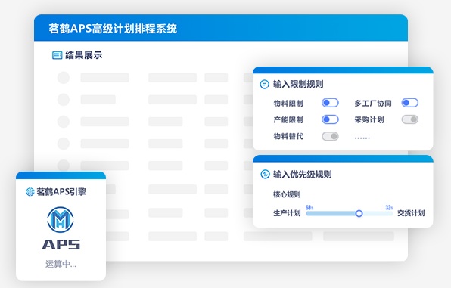Click the 物料替代 label
Screen dimensions: 451x288
pyautogui.click(x=288, y=136)
